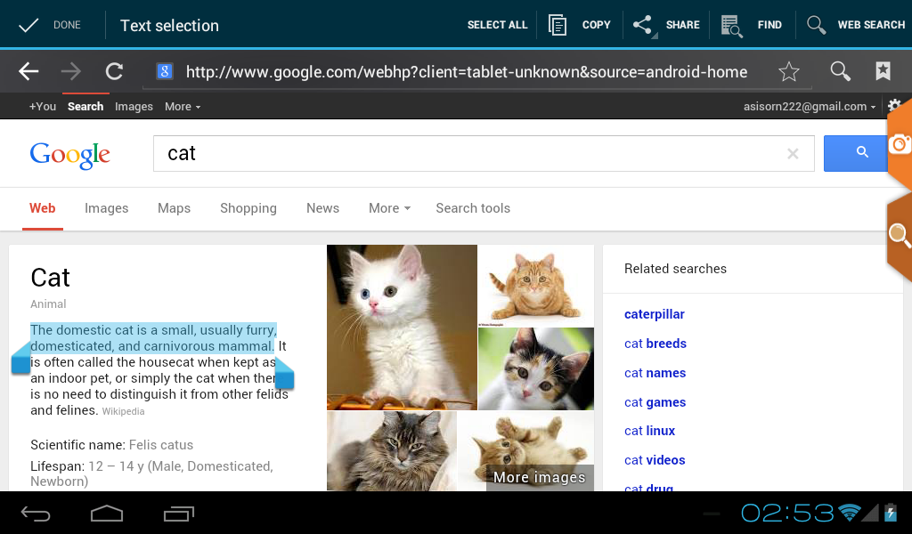Screen dimensions: 912x534
Task: Open the gray long-haired cat image
Action: pos(392,451)
